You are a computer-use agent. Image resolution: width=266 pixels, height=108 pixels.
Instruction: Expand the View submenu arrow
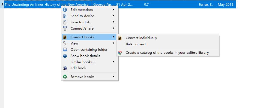113,43
